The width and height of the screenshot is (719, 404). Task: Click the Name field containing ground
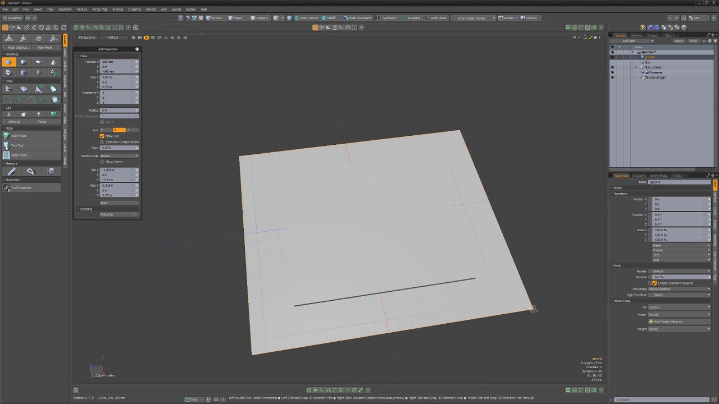point(680,182)
